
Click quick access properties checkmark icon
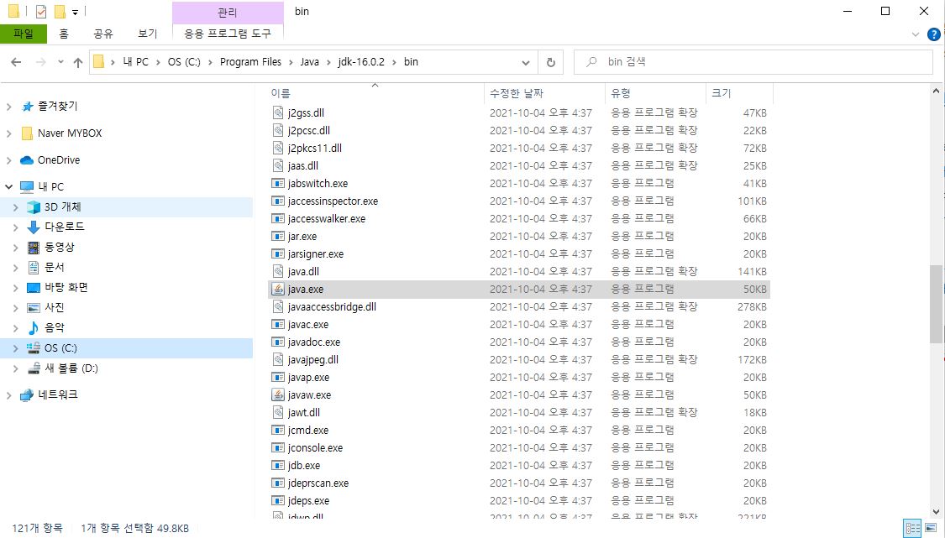pyautogui.click(x=41, y=12)
